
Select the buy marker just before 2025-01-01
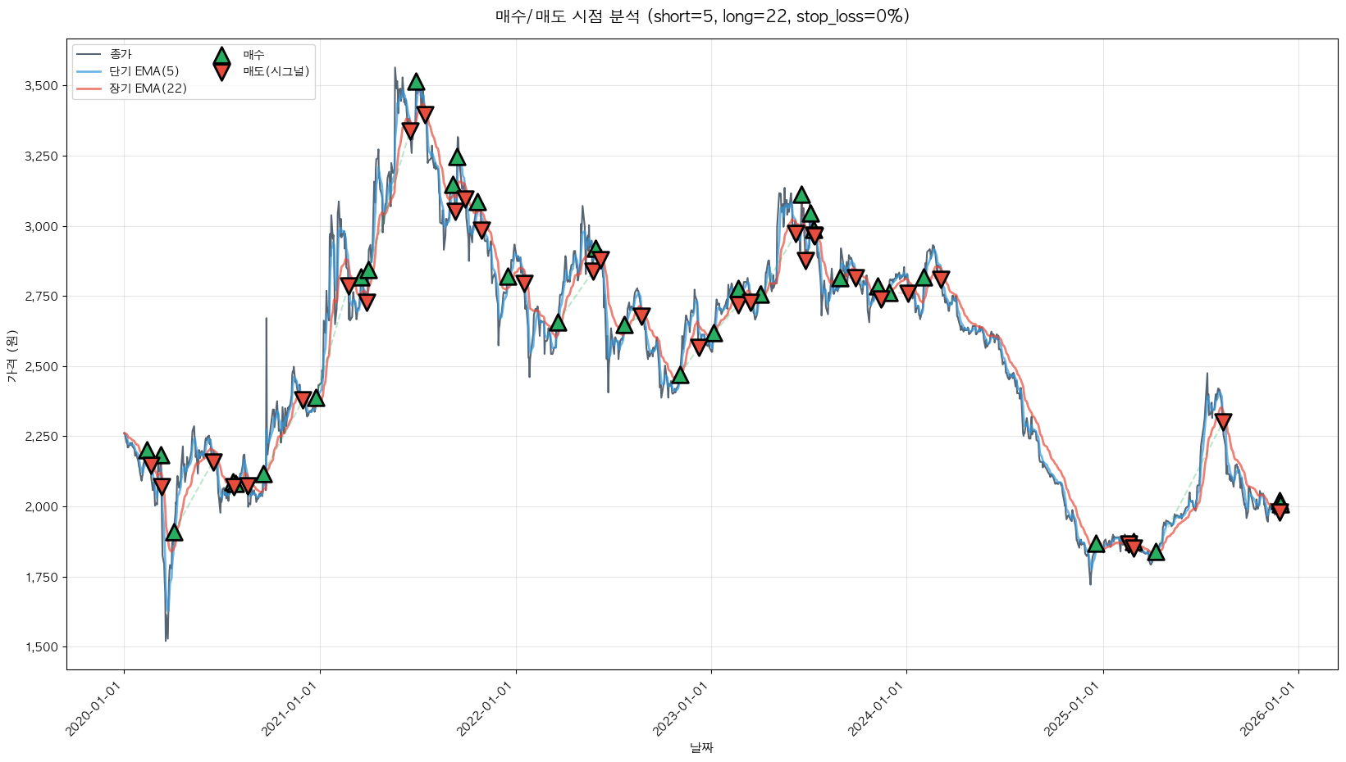1096,544
